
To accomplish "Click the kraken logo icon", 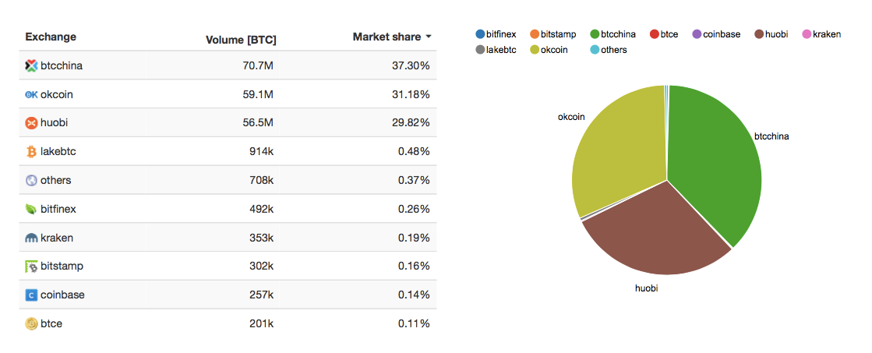I will click(31, 238).
